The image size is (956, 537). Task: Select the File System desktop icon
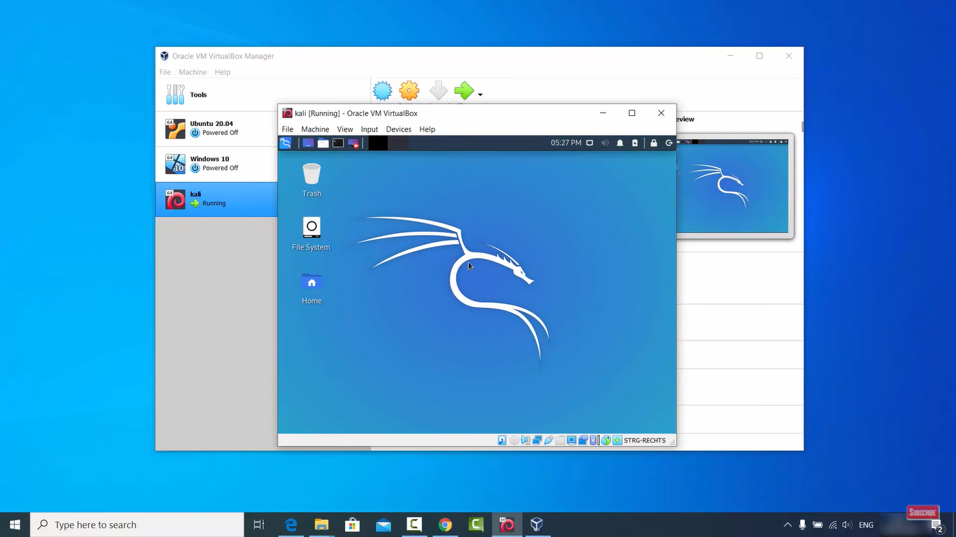tap(311, 234)
